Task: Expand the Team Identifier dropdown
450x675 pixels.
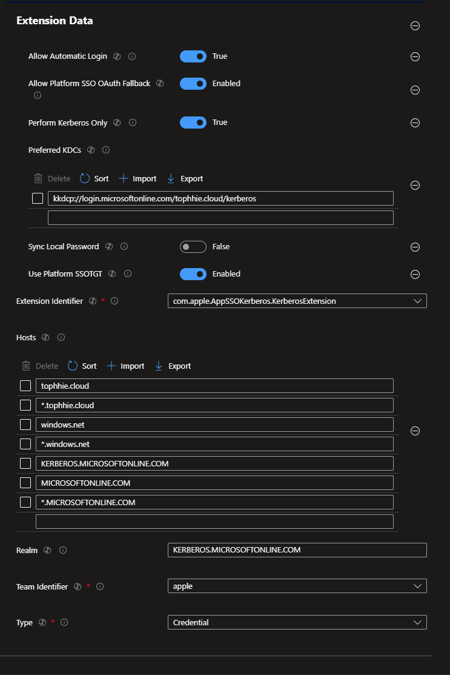Action: pos(297,586)
